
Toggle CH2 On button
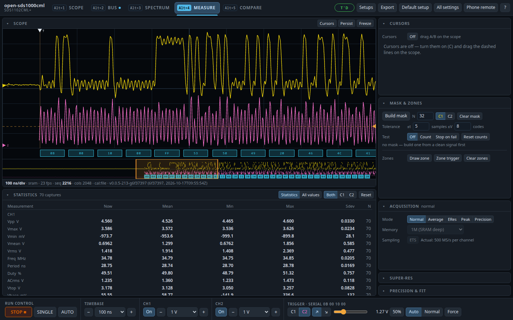[221, 312]
